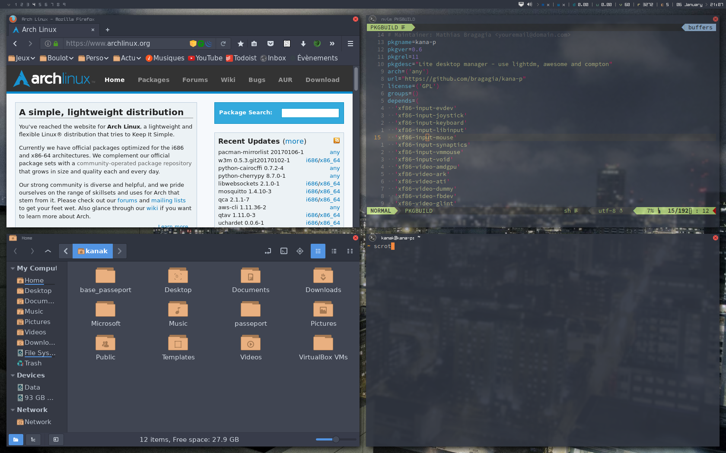Collapse the My Computer sidebar section
This screenshot has height=453, width=726.
(x=13, y=268)
